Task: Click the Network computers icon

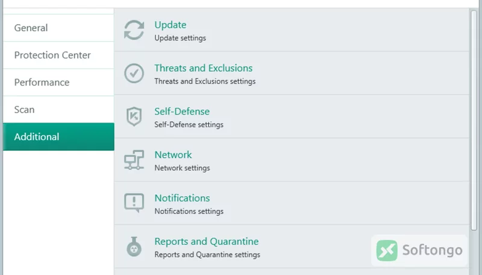Action: pyautogui.click(x=134, y=160)
